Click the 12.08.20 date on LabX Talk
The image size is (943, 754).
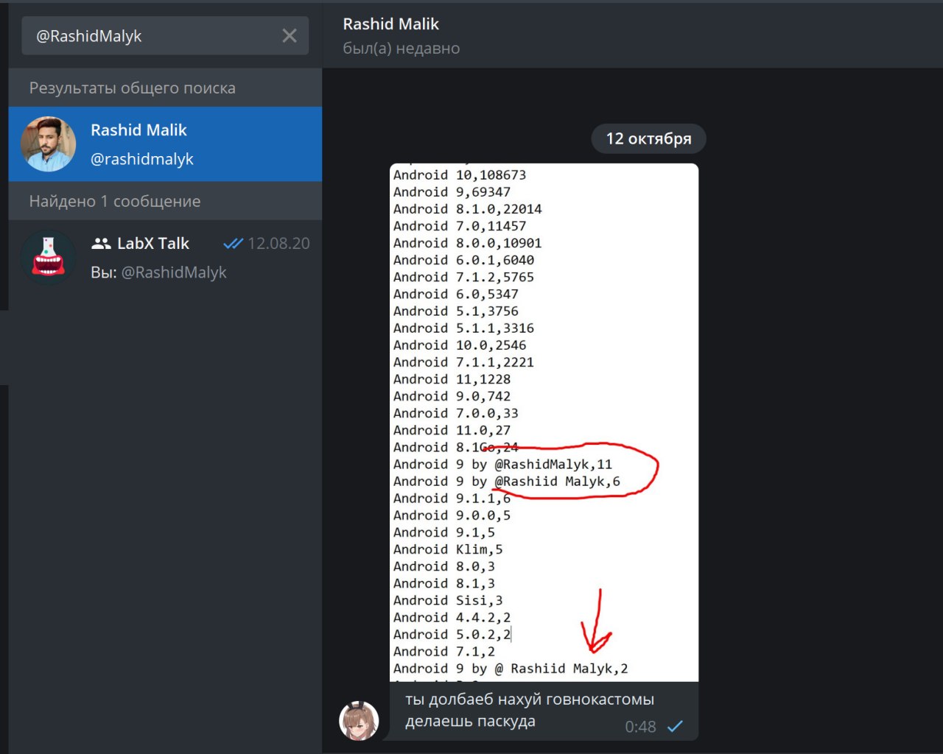[278, 244]
